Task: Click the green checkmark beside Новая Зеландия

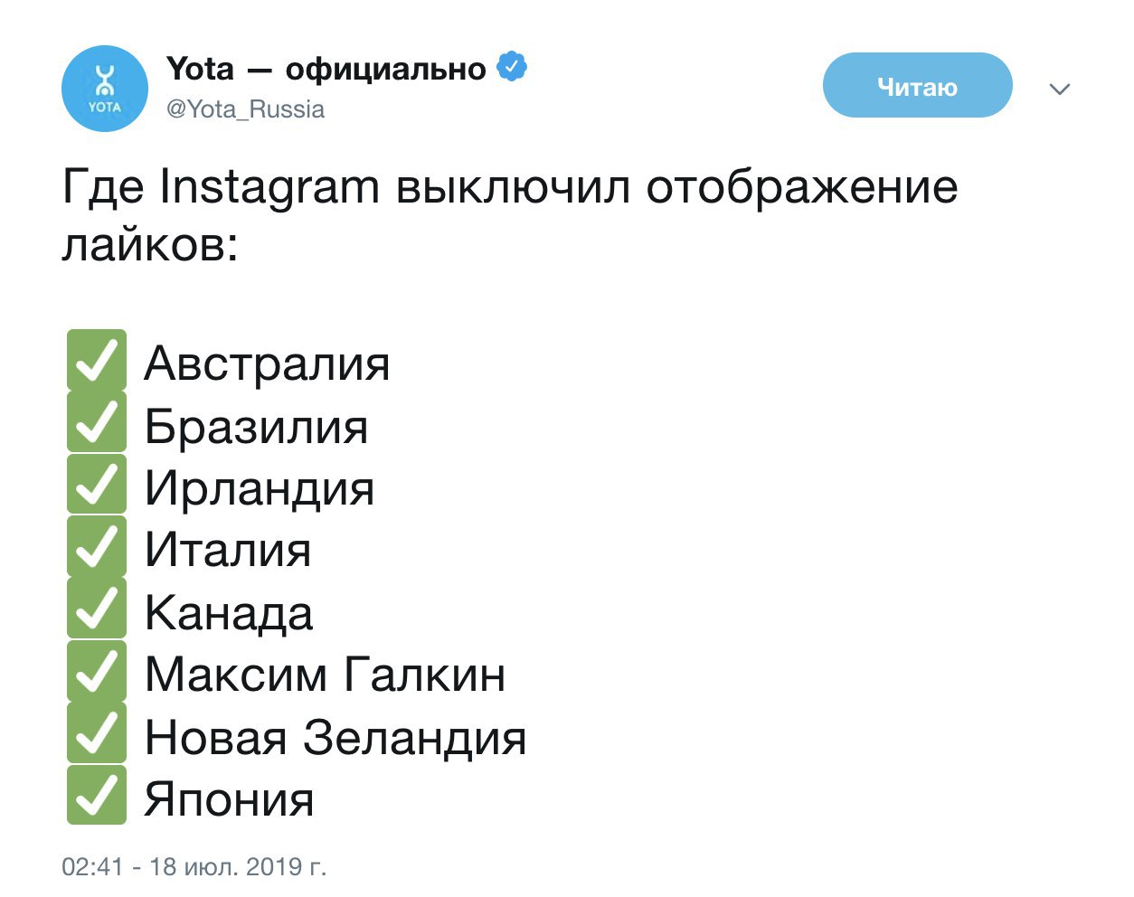Action: coord(97,734)
